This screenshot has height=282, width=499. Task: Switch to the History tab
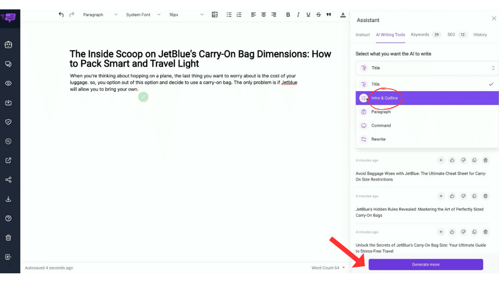[x=480, y=35]
